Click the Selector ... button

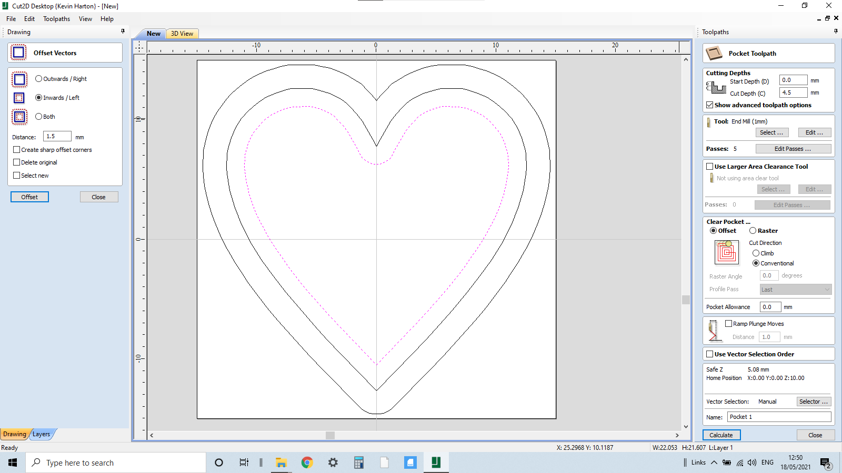(814, 402)
